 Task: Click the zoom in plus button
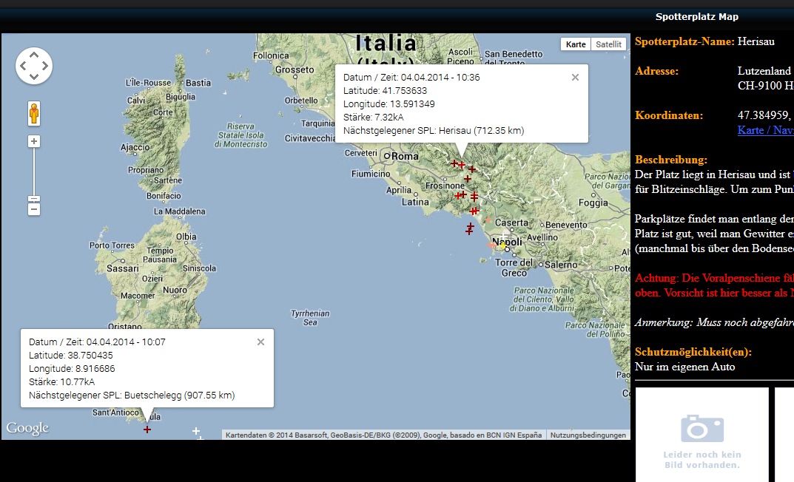(x=34, y=141)
